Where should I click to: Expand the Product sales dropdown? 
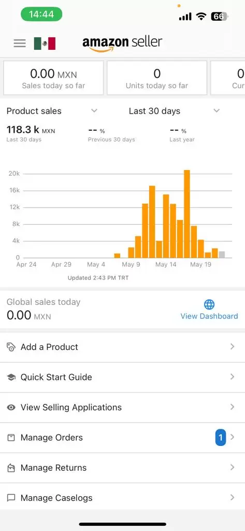pos(94,111)
